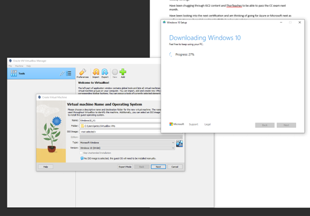Toggle the Skip Unattended Installation checkbox
This screenshot has height=216, width=310.
[x=81, y=153]
